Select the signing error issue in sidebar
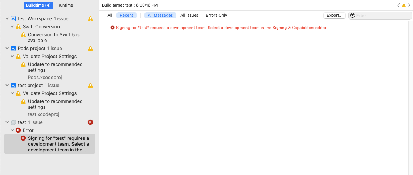This screenshot has height=175, width=413. tap(50, 144)
